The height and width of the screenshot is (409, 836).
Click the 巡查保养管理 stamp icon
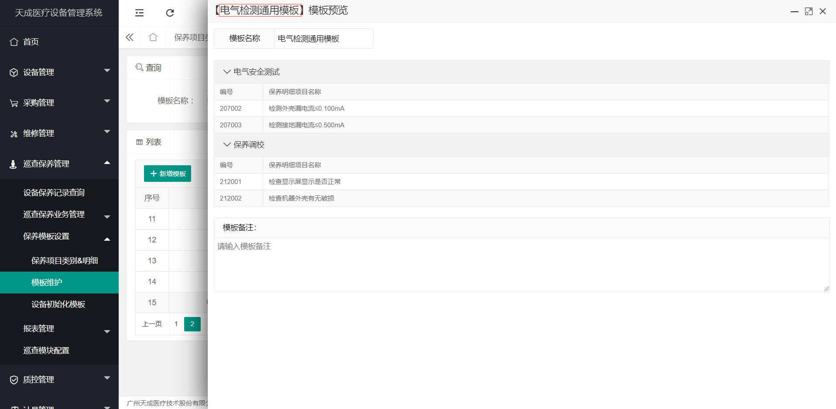pos(13,164)
